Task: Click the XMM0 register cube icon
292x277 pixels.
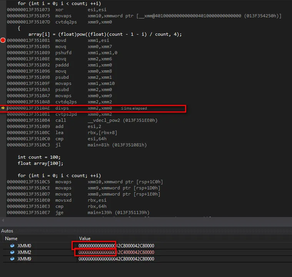Action: (x=12, y=246)
